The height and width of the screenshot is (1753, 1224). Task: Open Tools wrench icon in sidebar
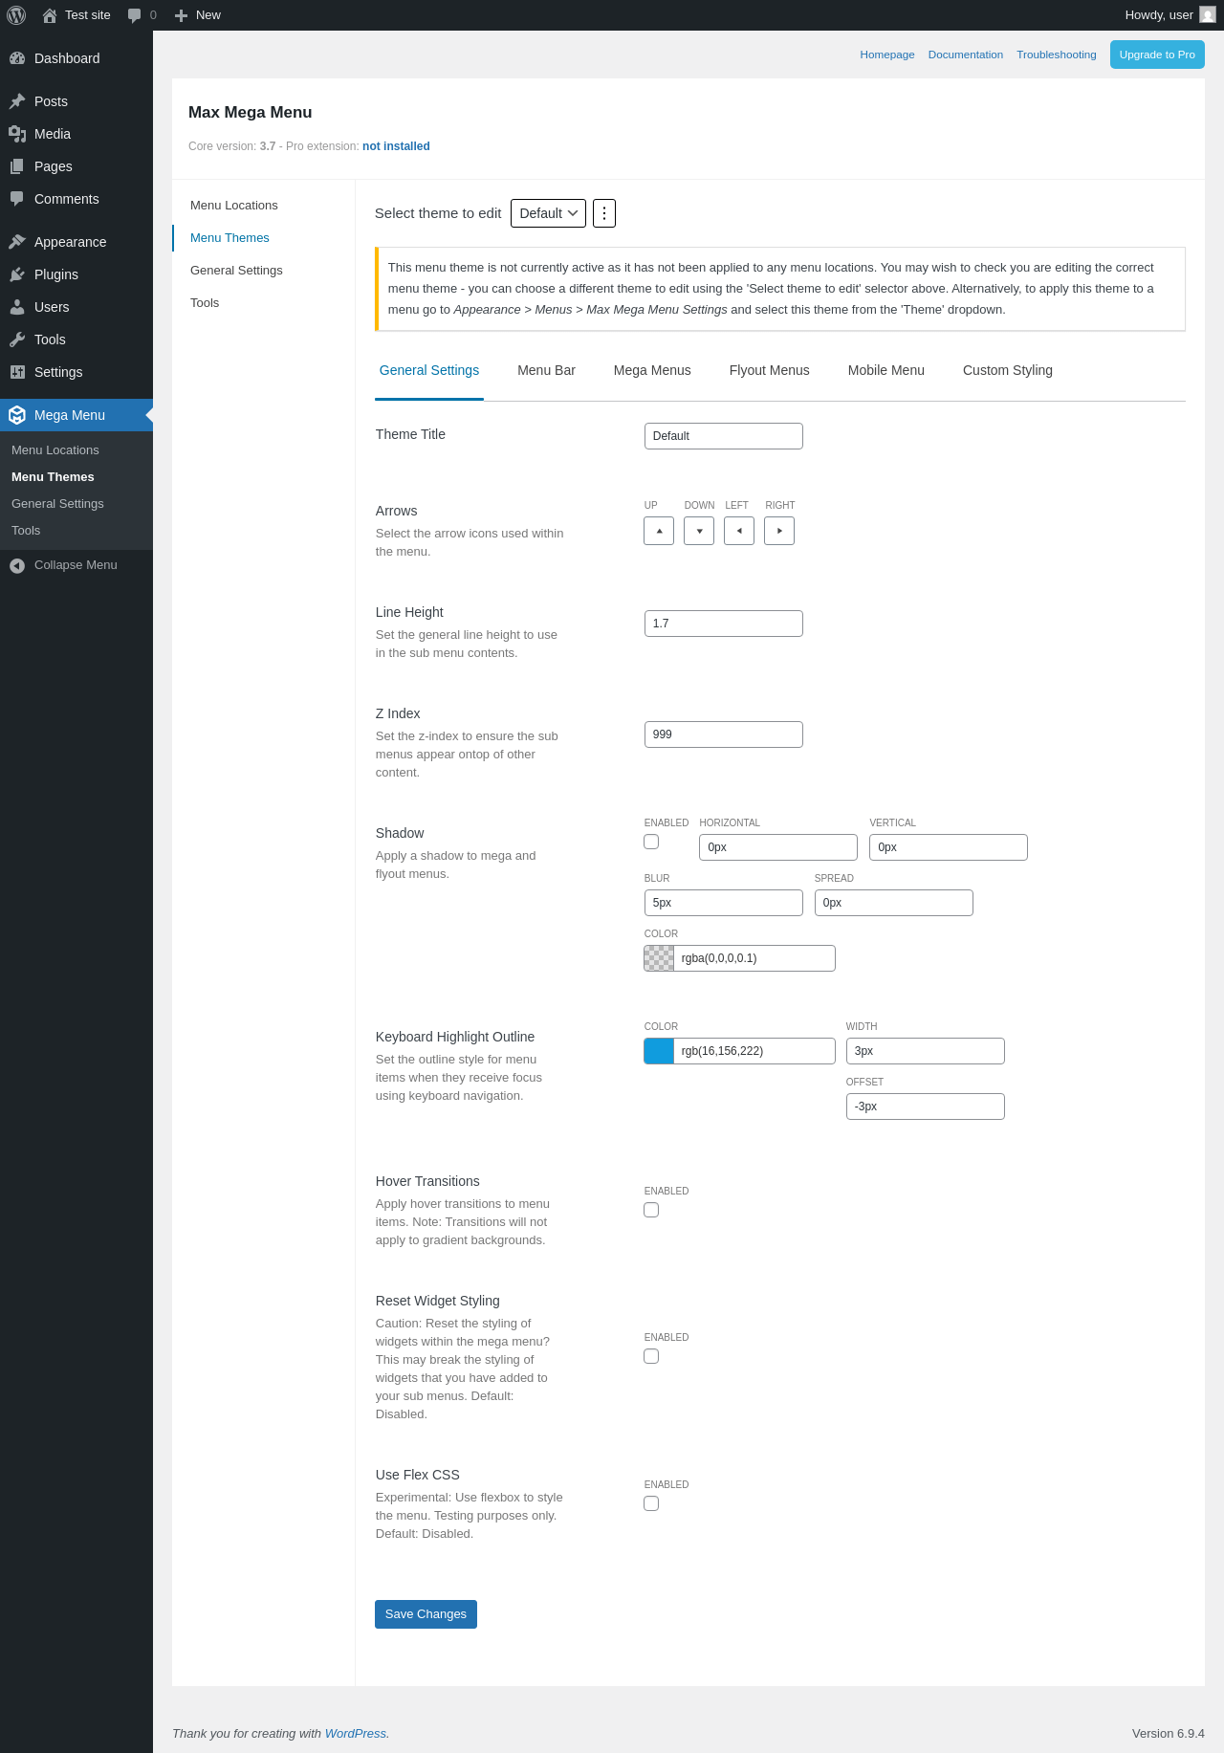(17, 340)
